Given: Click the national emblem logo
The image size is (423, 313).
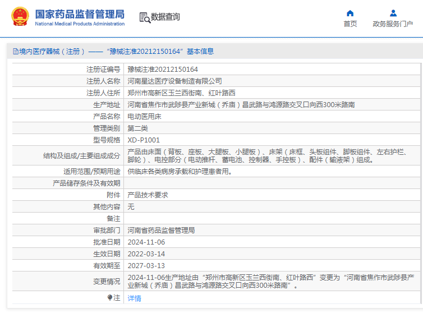Looking at the screenshot, I should [20, 16].
